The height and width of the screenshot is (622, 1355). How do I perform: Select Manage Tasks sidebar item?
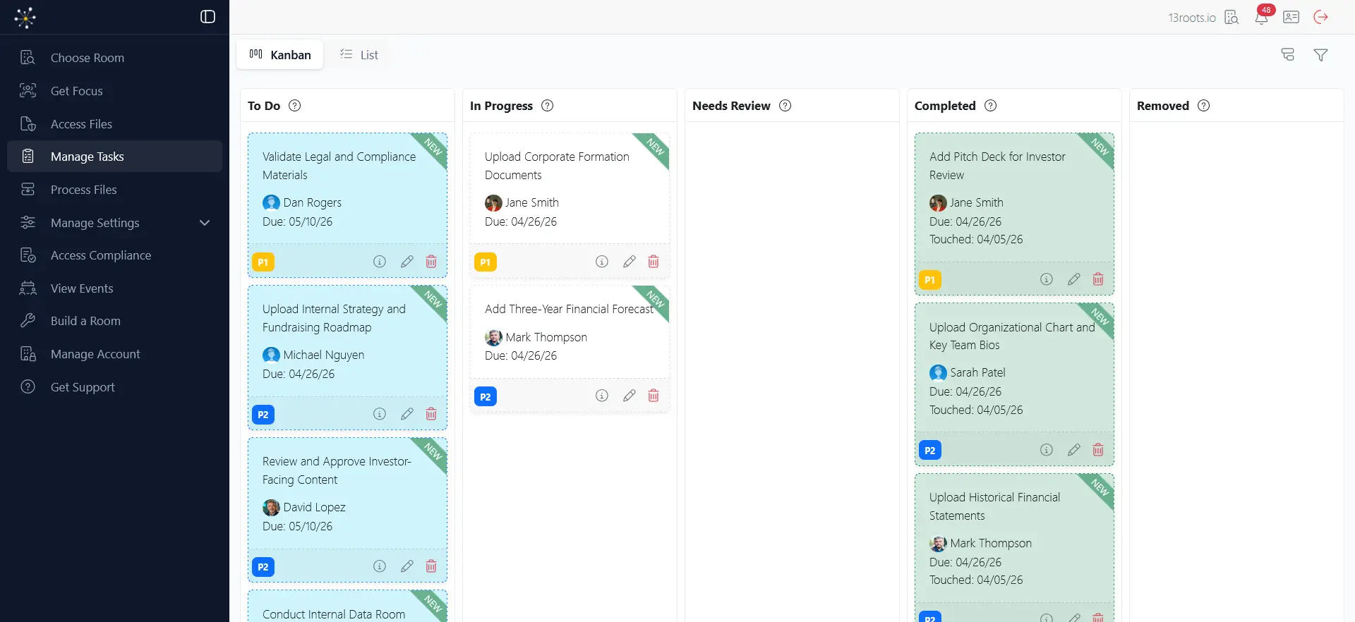[114, 157]
